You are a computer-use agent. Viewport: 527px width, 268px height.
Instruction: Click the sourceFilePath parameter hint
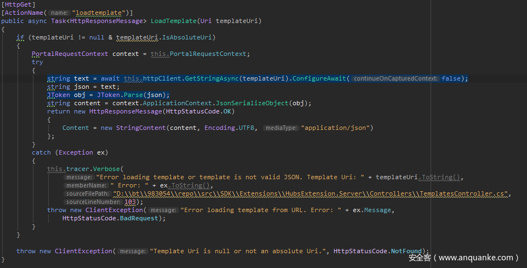(88, 193)
